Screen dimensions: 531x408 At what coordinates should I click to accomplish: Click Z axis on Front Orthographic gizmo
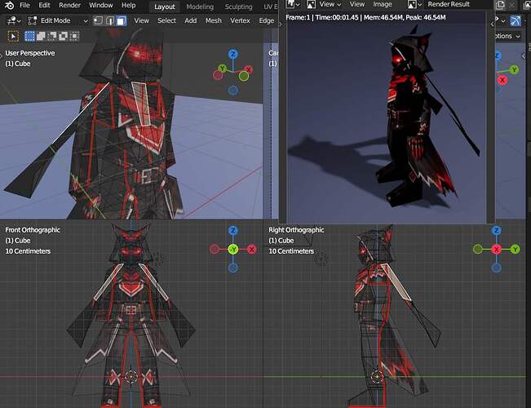(x=232, y=231)
